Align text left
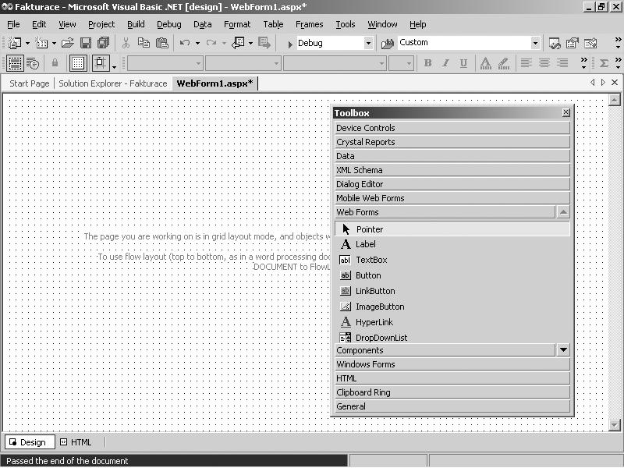The width and height of the screenshot is (624, 468). click(526, 63)
